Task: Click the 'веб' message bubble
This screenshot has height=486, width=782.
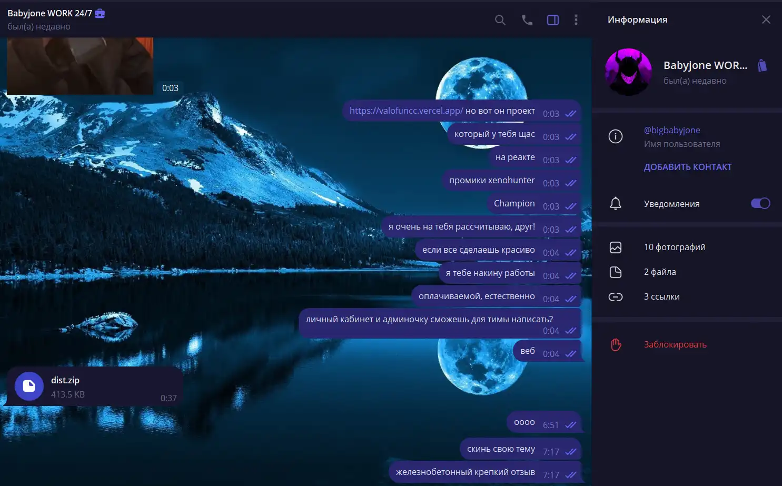Action: (x=547, y=351)
